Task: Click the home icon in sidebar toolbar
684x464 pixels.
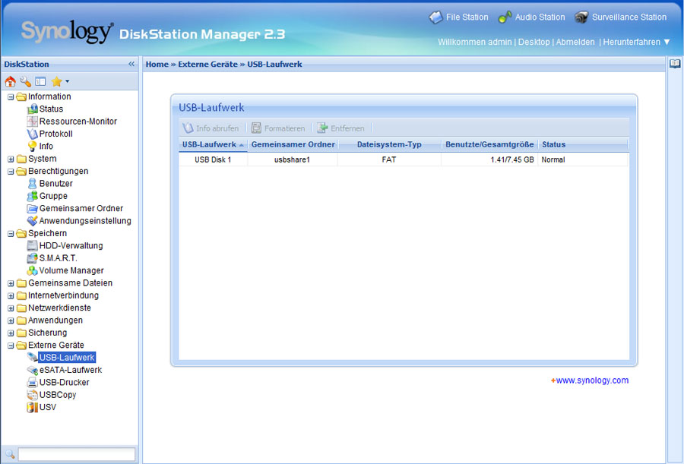Action: 10,81
